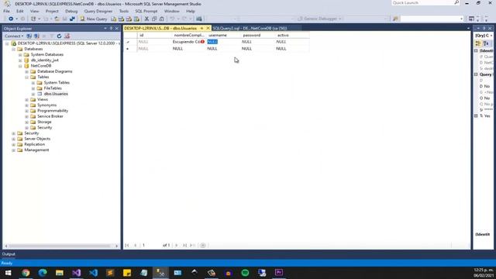Open the Query Designer menu
The image size is (496, 279).
(98, 11)
